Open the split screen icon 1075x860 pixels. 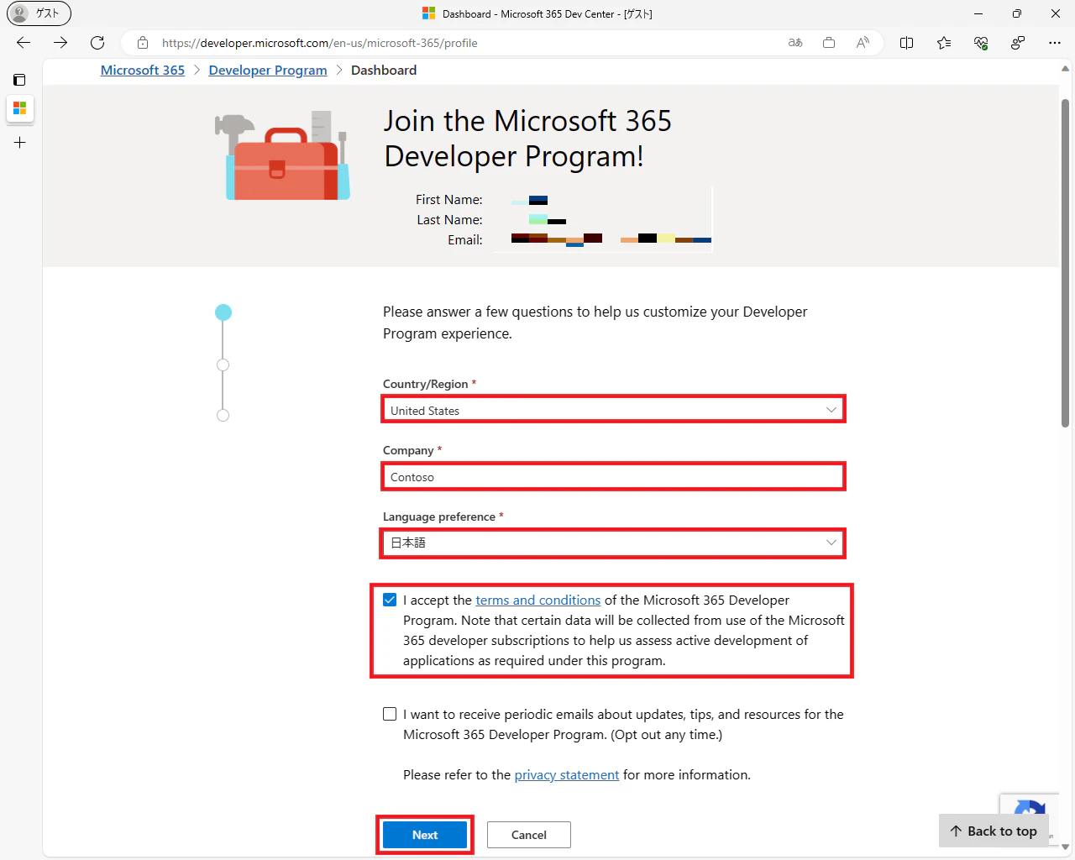(x=907, y=43)
